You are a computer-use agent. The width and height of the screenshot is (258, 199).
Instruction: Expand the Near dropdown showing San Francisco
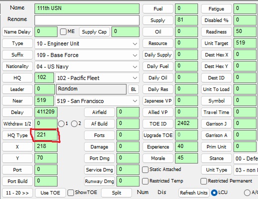coord(97,101)
